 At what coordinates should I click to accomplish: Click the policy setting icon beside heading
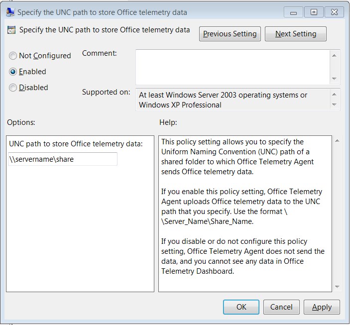11,30
